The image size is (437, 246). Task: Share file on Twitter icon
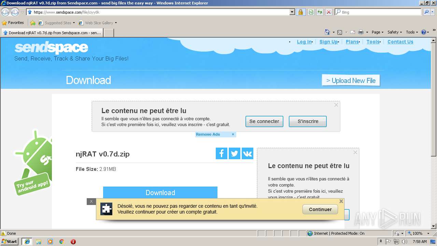point(235,153)
